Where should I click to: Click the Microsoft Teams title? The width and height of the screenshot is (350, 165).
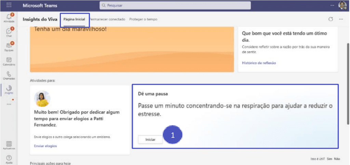40,5
